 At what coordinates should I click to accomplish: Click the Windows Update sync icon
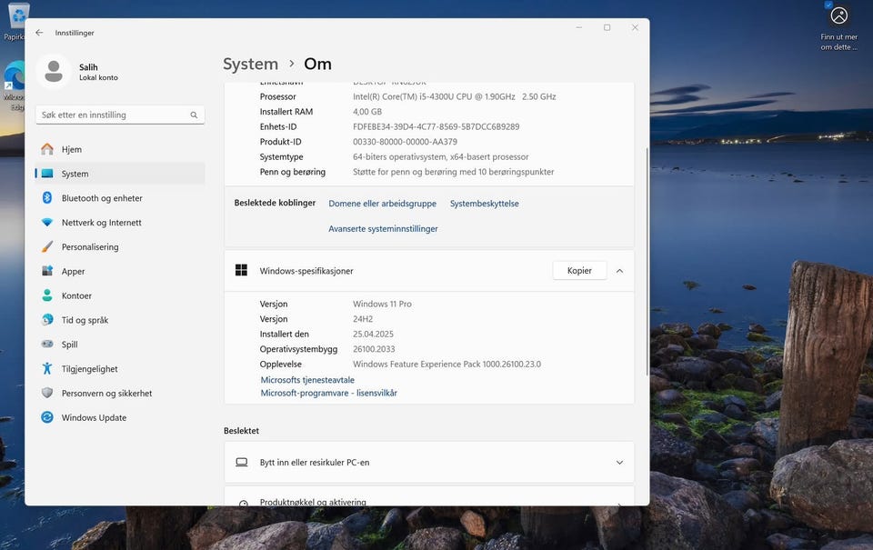47,417
